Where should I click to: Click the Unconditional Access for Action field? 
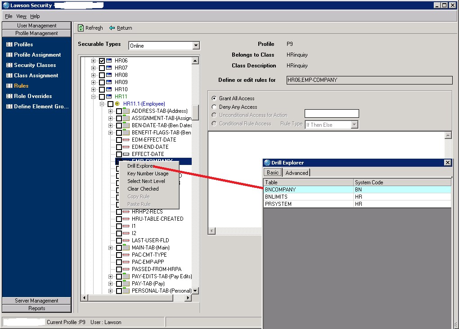pyautogui.click(x=332, y=113)
